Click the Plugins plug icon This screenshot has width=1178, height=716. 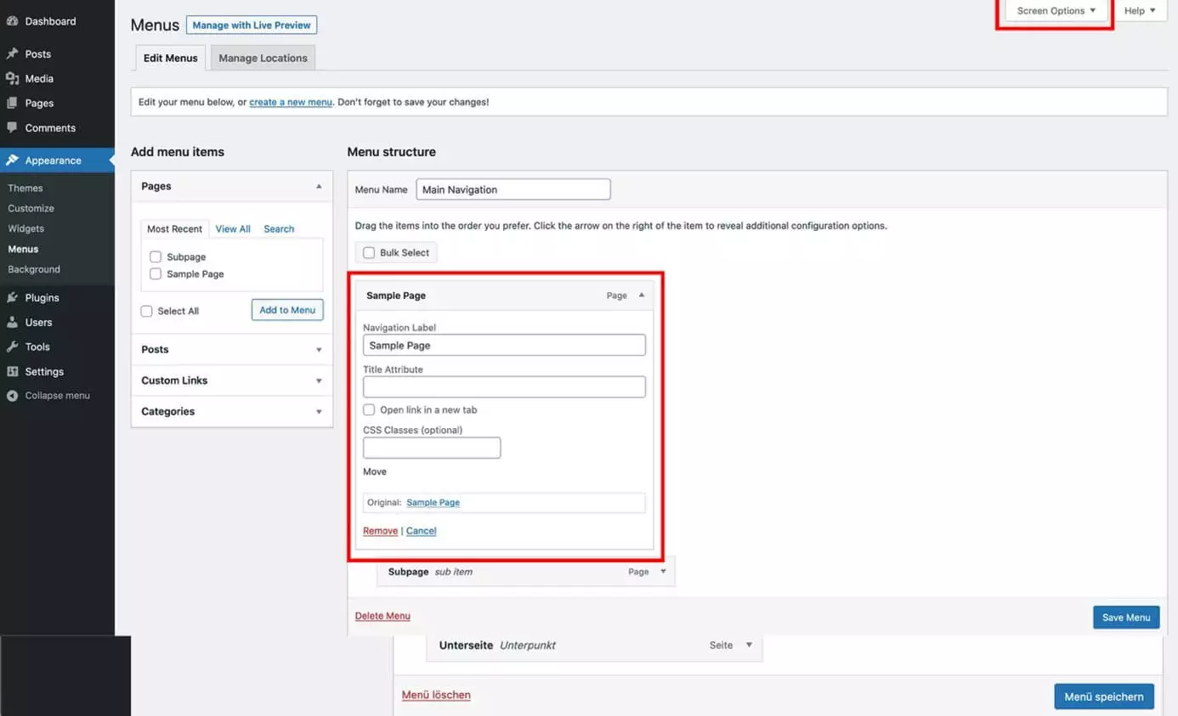pos(12,297)
